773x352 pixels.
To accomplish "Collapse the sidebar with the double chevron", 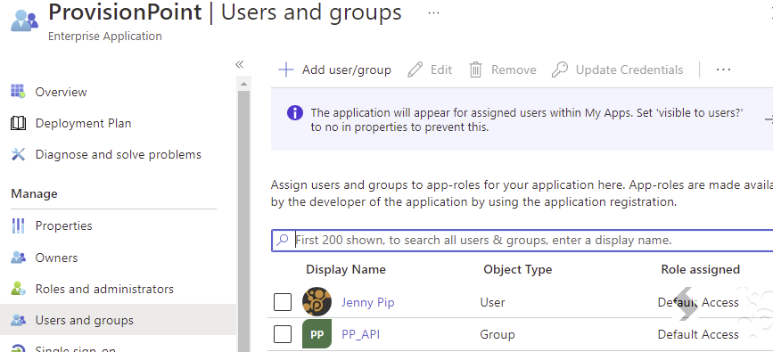I will pyautogui.click(x=240, y=64).
